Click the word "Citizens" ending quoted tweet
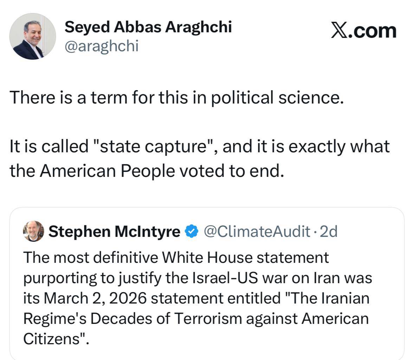 pyautogui.click(x=52, y=339)
